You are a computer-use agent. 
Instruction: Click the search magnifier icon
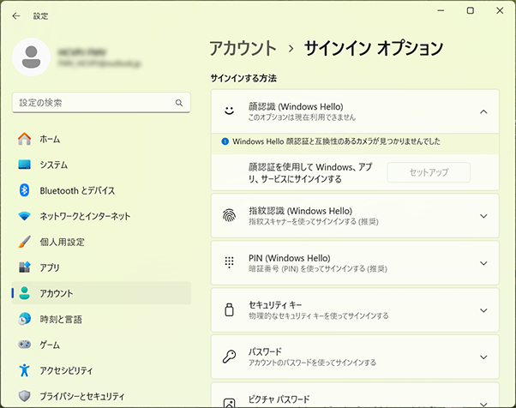[x=179, y=103]
